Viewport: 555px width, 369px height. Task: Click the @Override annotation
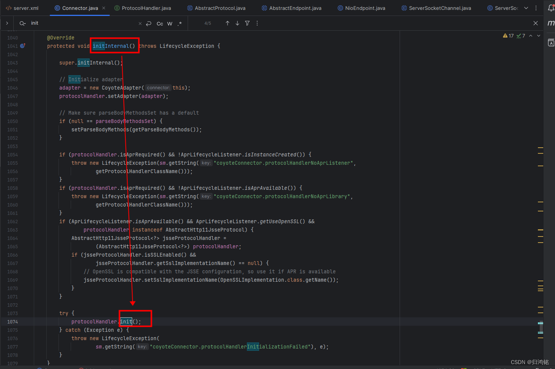(x=61, y=38)
